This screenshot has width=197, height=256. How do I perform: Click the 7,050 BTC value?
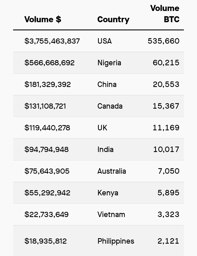pyautogui.click(x=169, y=171)
